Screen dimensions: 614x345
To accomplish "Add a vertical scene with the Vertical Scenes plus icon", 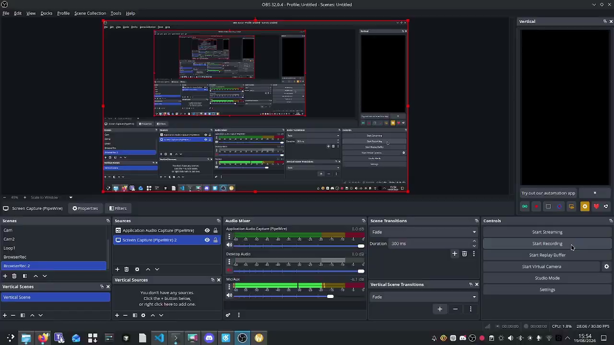I will pos(5,315).
